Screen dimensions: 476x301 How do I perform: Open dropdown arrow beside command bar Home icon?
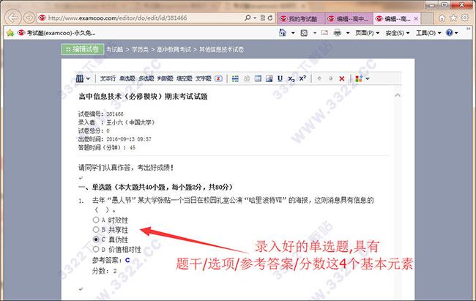tap(293, 33)
